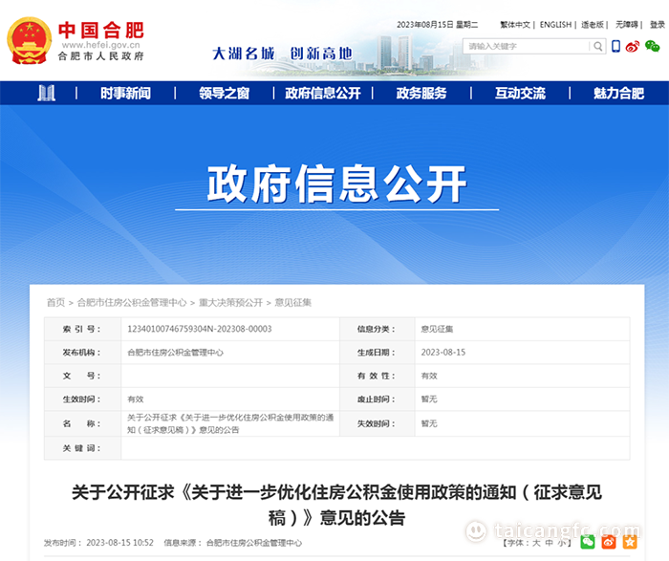Click the 登录 login link
Image resolution: width=669 pixels, height=561 pixels.
click(658, 25)
